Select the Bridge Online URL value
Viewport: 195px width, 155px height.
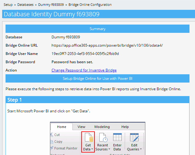(107, 45)
